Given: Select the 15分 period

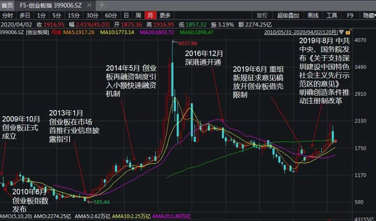Looking at the screenshot, I should point(74,15).
